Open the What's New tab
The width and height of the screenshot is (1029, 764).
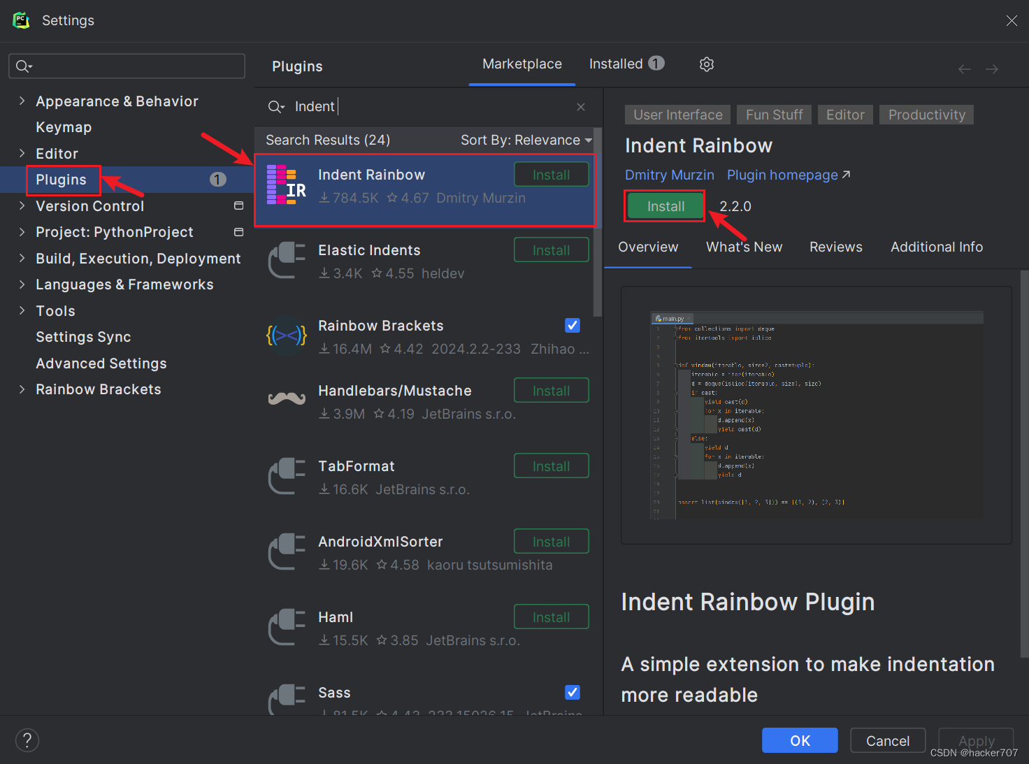point(744,247)
